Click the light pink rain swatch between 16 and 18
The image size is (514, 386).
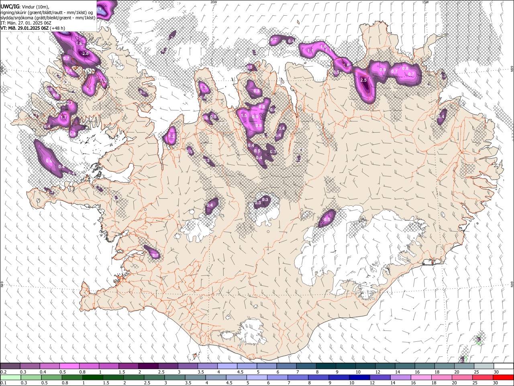(x=421, y=378)
